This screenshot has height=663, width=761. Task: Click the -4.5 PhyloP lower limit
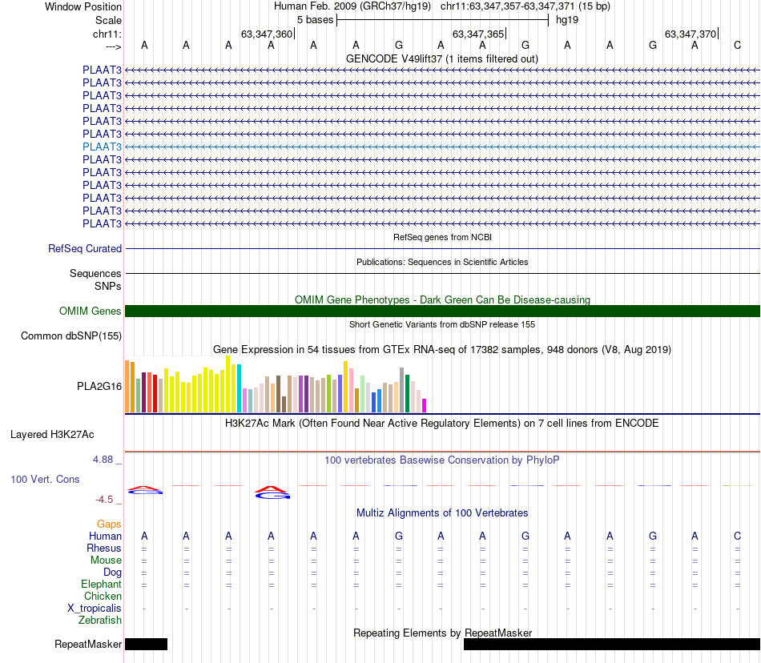coord(104,500)
